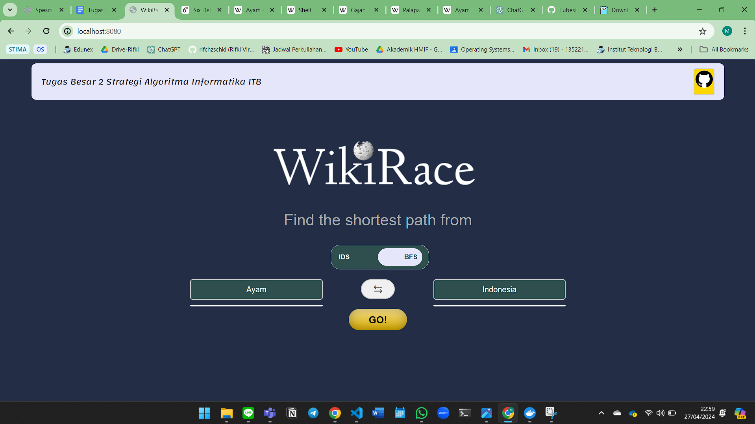
Task: Switch to the Palapa Wikipedia tab
Action: point(411,10)
